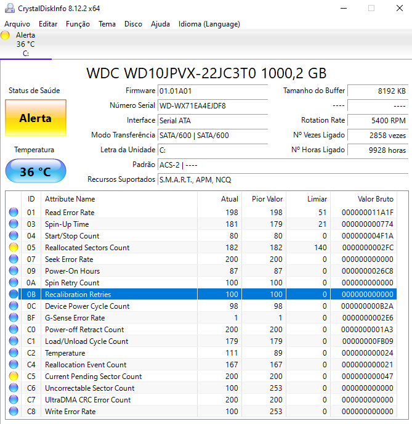Open the Ajuda menu
Image resolution: width=412 pixels, height=424 pixels.
[x=160, y=24]
